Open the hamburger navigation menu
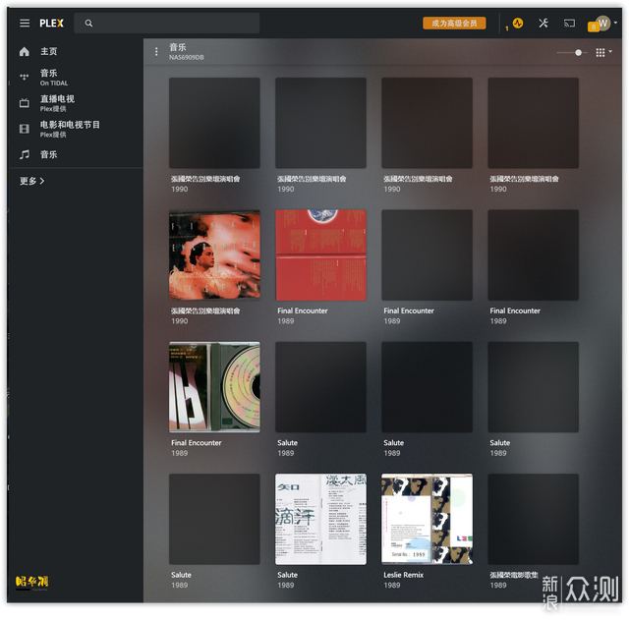 [25, 23]
